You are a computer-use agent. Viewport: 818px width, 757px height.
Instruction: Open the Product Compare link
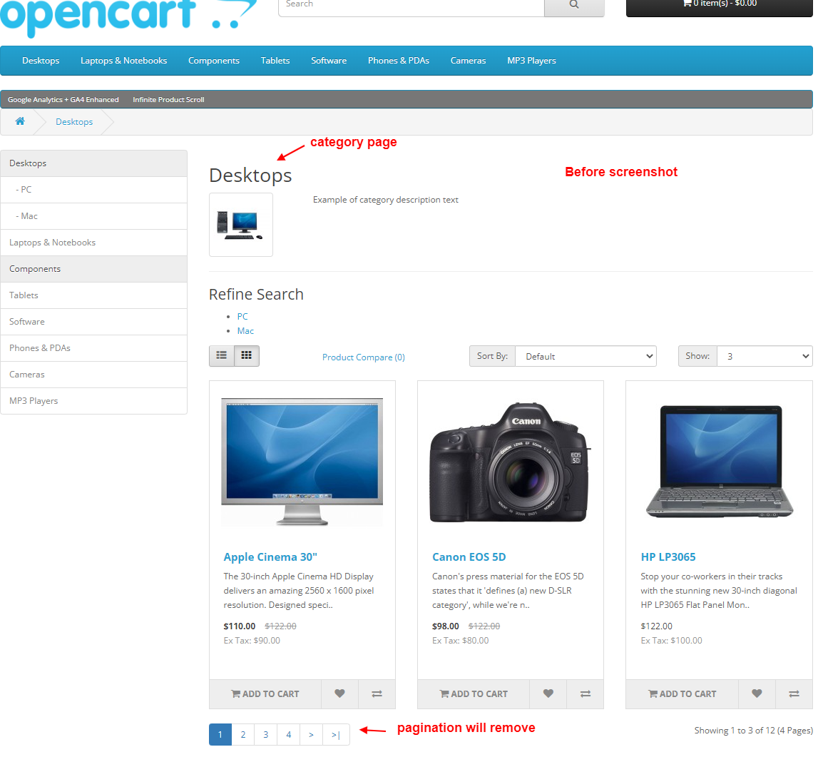(x=363, y=357)
